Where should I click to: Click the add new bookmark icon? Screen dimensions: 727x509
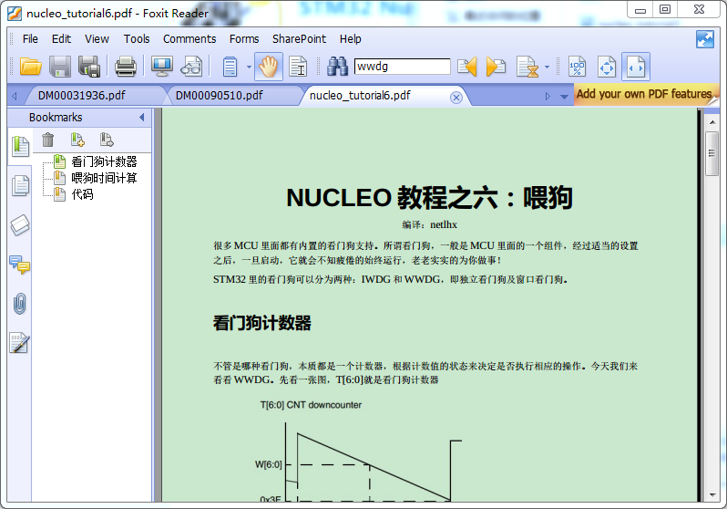77,140
